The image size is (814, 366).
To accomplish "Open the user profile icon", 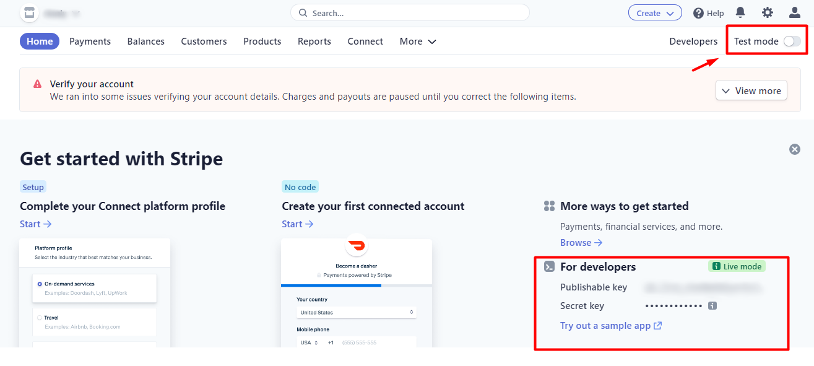I will point(795,12).
